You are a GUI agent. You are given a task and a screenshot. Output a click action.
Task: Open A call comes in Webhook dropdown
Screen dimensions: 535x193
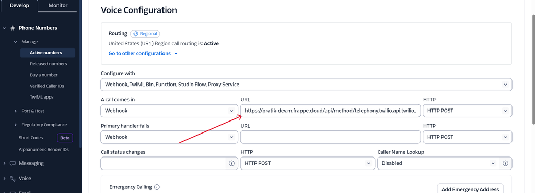169,111
